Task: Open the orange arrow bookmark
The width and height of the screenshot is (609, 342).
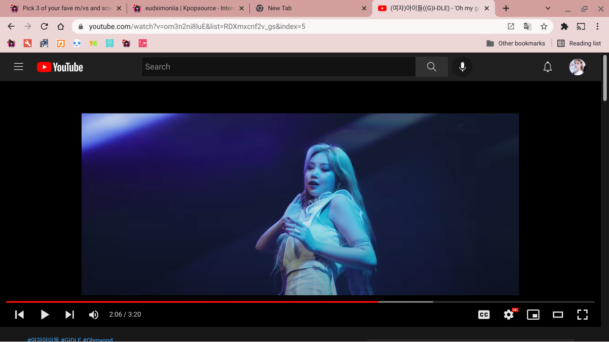Action: click(61, 43)
